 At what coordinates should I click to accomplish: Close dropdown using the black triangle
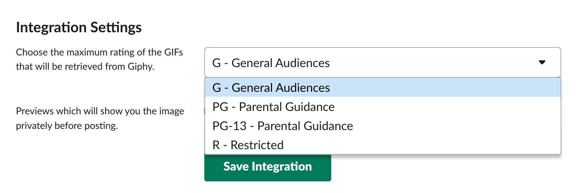(542, 63)
